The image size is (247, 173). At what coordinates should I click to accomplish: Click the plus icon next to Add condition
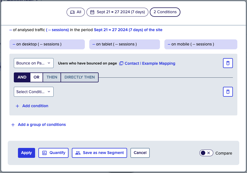click(x=17, y=106)
